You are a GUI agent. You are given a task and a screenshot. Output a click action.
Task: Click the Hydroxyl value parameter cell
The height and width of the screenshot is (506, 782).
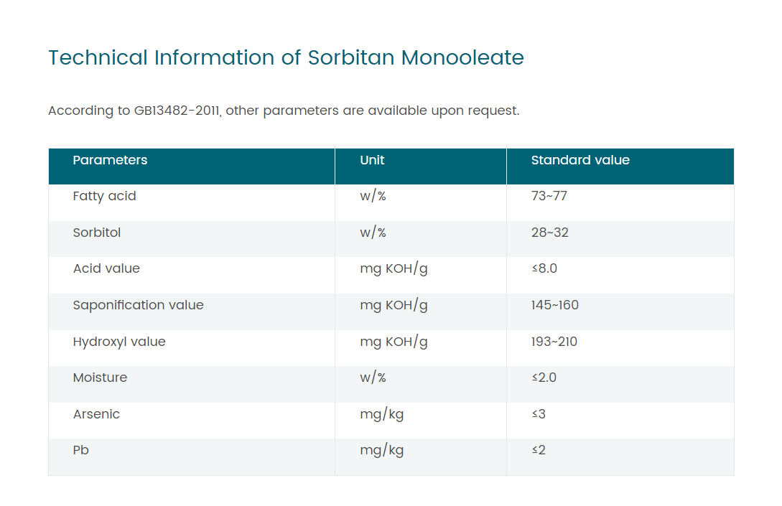[119, 342]
